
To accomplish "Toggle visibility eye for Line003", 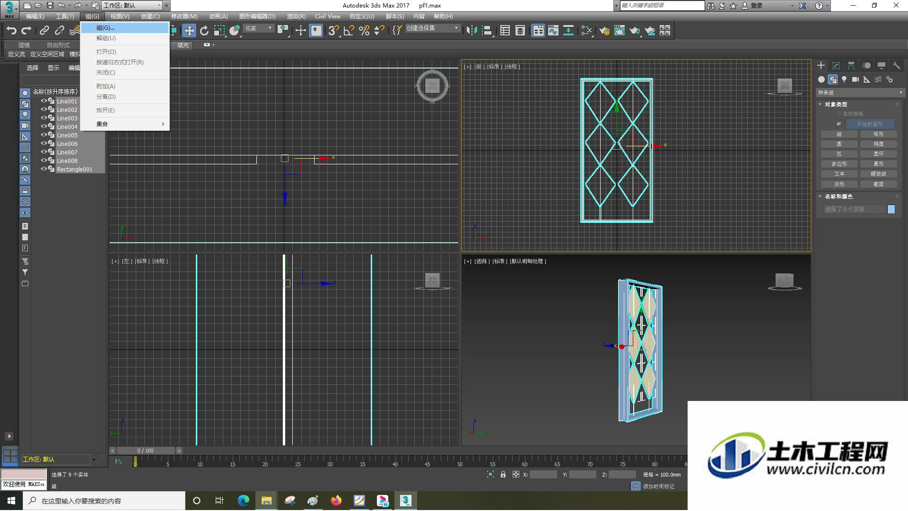I will [x=44, y=118].
